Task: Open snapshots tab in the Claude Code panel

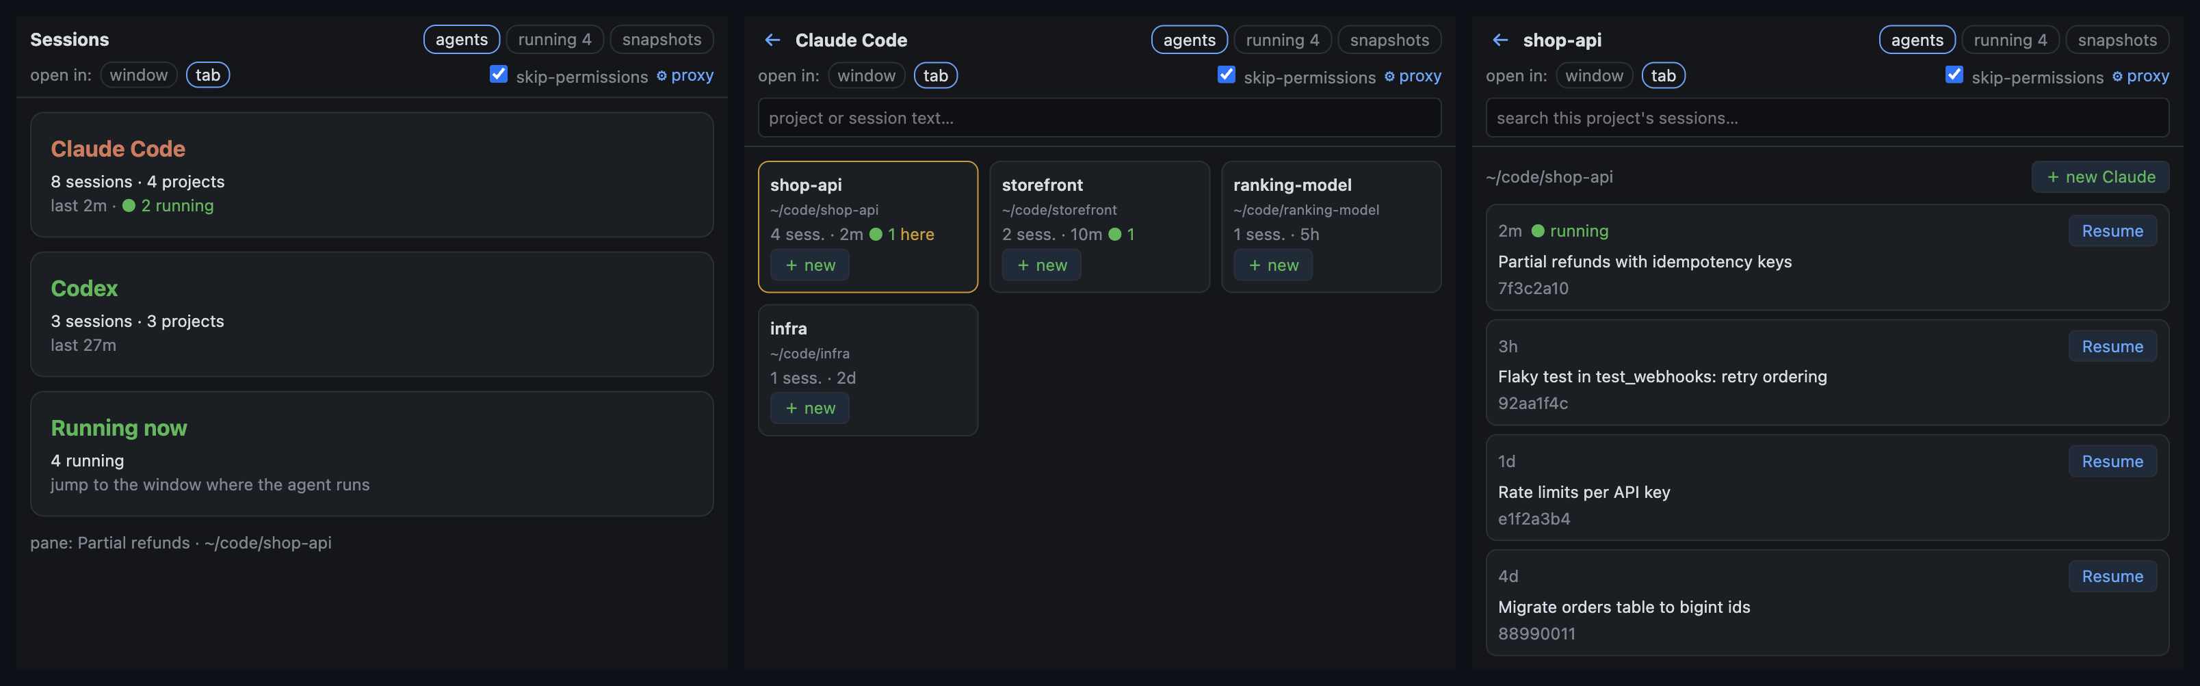Action: tap(1389, 40)
